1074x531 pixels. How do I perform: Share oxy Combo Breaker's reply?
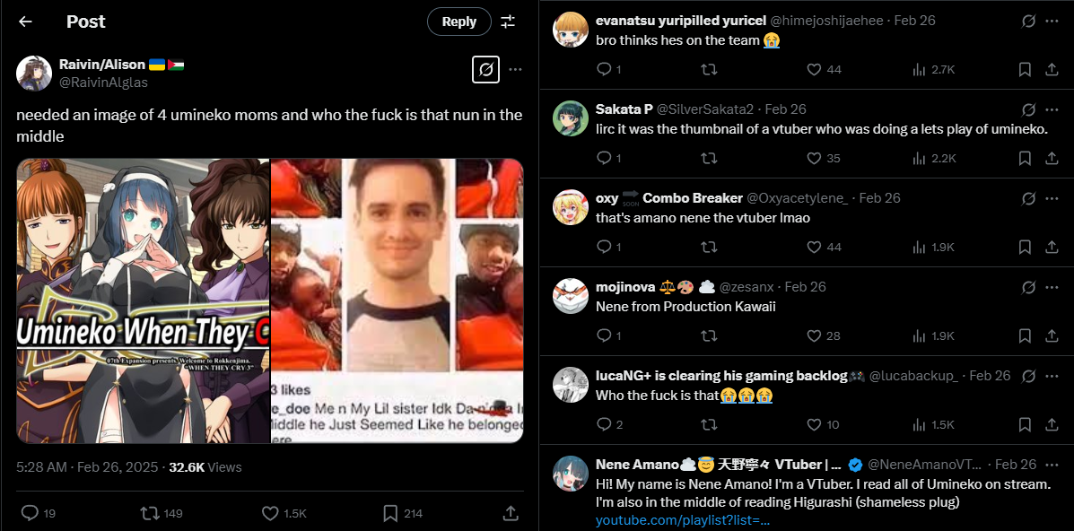(x=1052, y=247)
